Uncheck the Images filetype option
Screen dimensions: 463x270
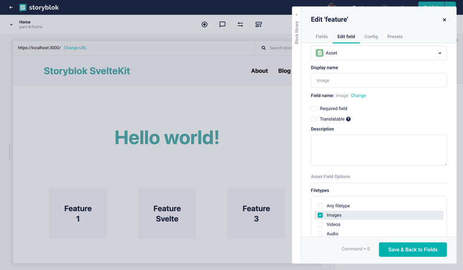(320, 215)
